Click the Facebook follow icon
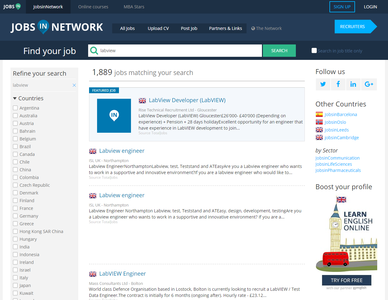The width and height of the screenshot is (388, 300). click(x=338, y=84)
